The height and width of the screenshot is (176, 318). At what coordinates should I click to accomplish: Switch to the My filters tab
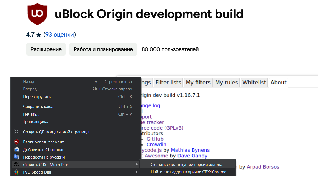point(198,83)
